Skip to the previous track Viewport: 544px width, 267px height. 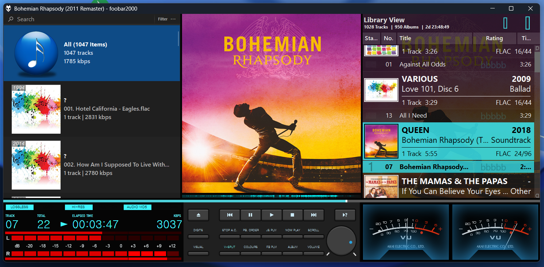[229, 215]
